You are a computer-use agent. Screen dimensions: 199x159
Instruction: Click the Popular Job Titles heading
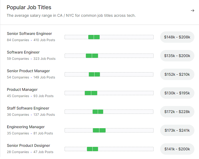[x=29, y=7]
